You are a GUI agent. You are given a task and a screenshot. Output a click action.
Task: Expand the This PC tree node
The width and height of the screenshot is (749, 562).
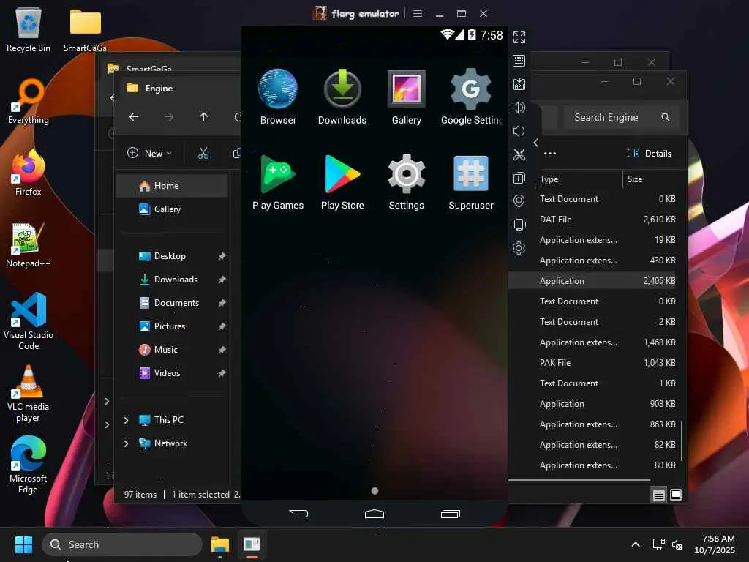(x=126, y=420)
